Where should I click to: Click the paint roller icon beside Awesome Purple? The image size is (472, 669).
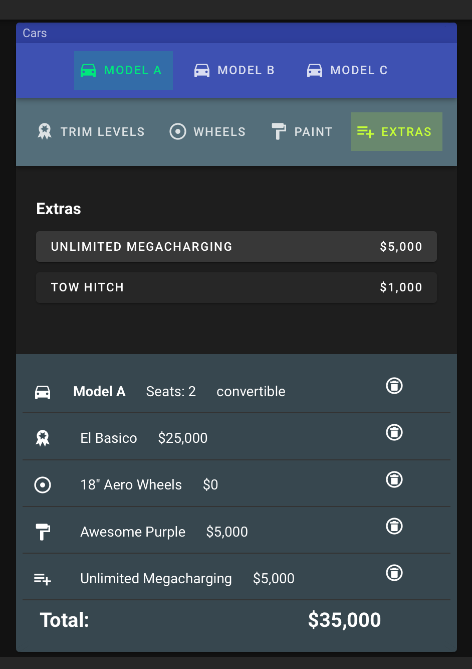(x=43, y=532)
